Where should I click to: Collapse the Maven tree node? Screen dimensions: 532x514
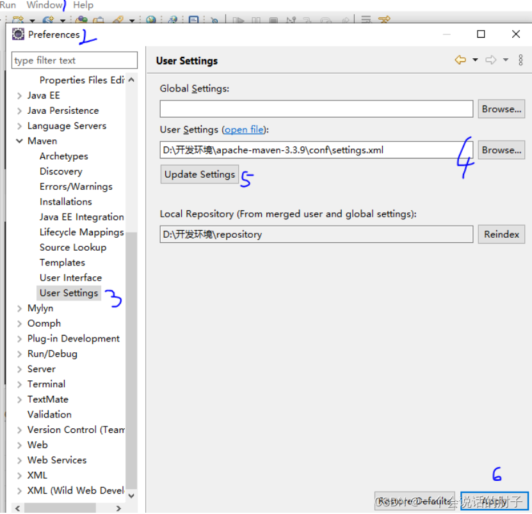point(19,141)
